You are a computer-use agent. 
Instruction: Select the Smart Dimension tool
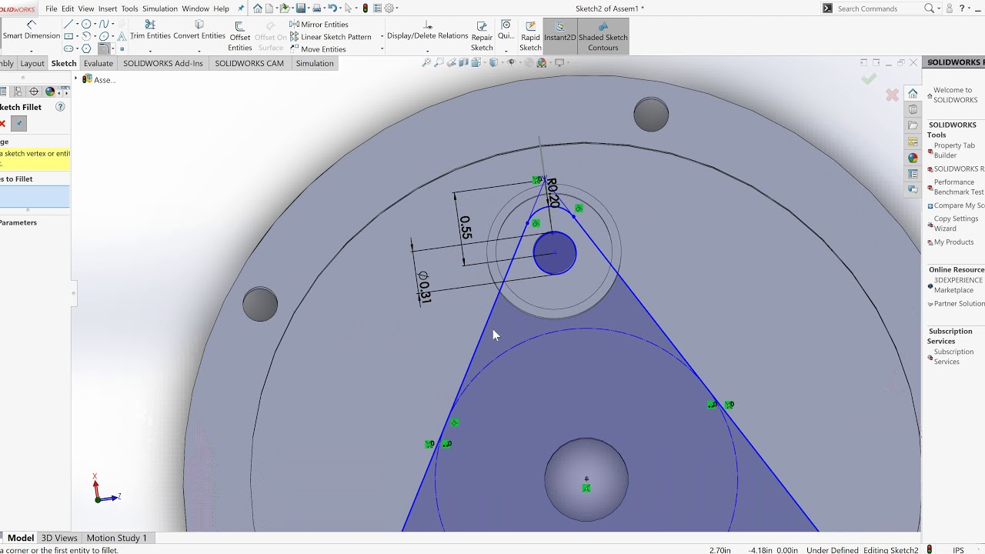click(x=31, y=30)
